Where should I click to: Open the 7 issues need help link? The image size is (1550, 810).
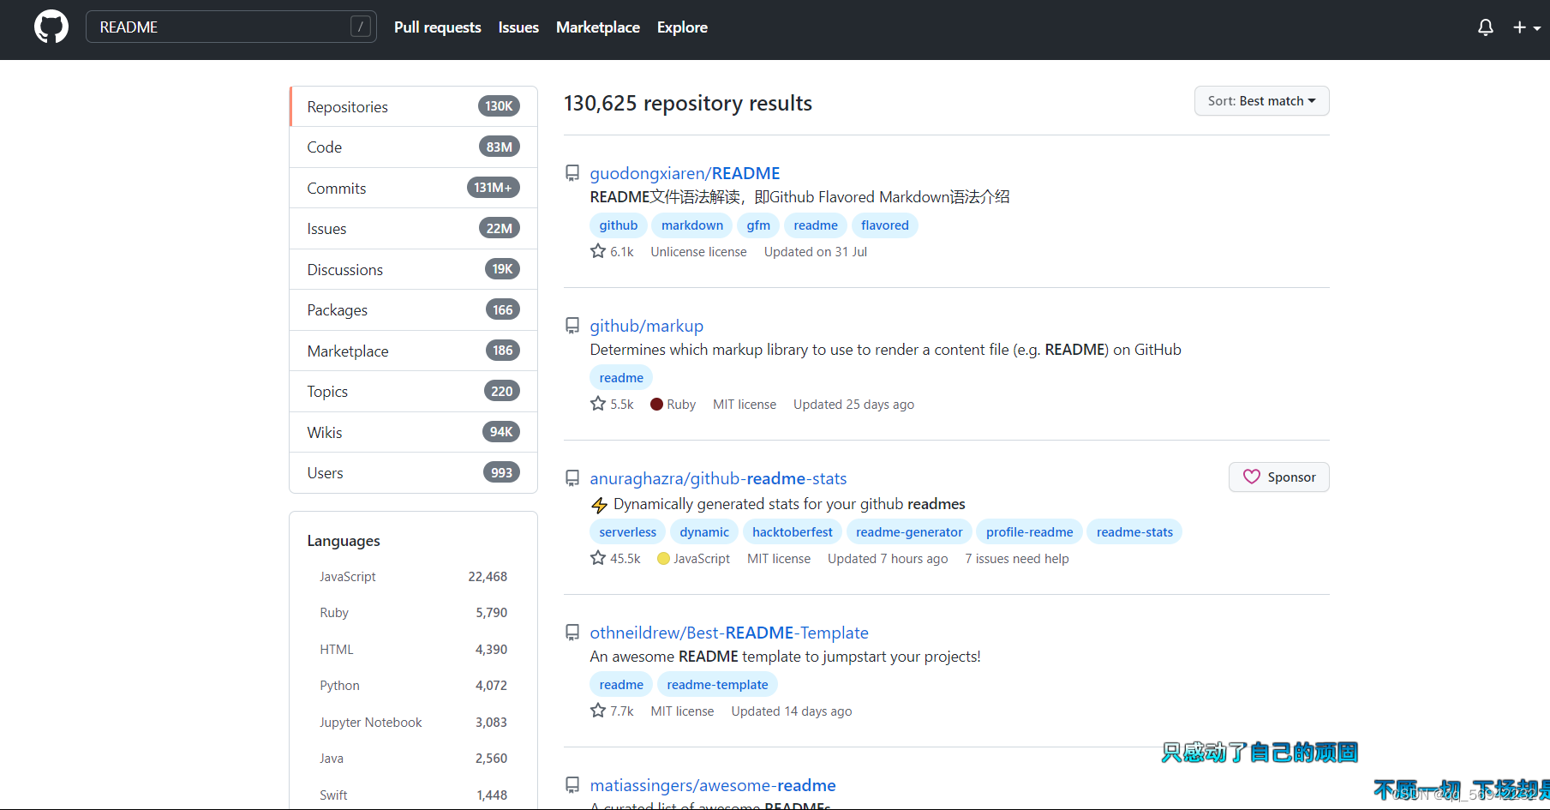1017,559
